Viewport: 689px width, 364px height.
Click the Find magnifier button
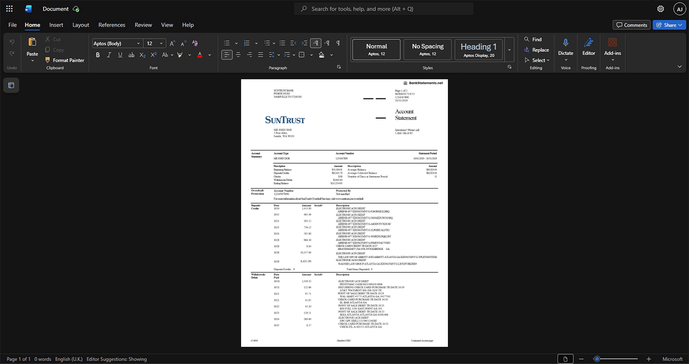[x=533, y=39]
